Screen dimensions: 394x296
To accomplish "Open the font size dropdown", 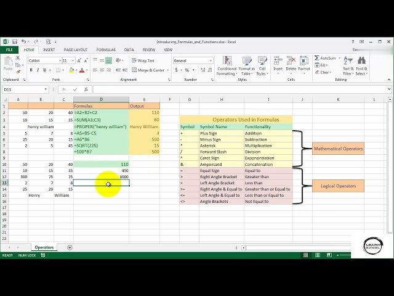I will 73,60.
